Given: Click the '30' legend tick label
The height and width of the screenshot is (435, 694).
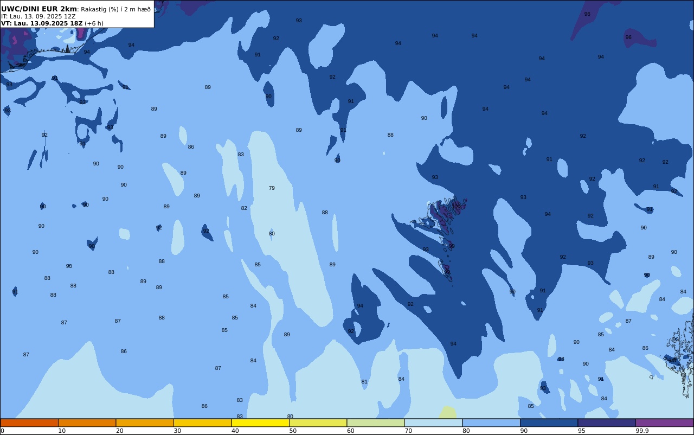Looking at the screenshot, I should click(x=177, y=431).
